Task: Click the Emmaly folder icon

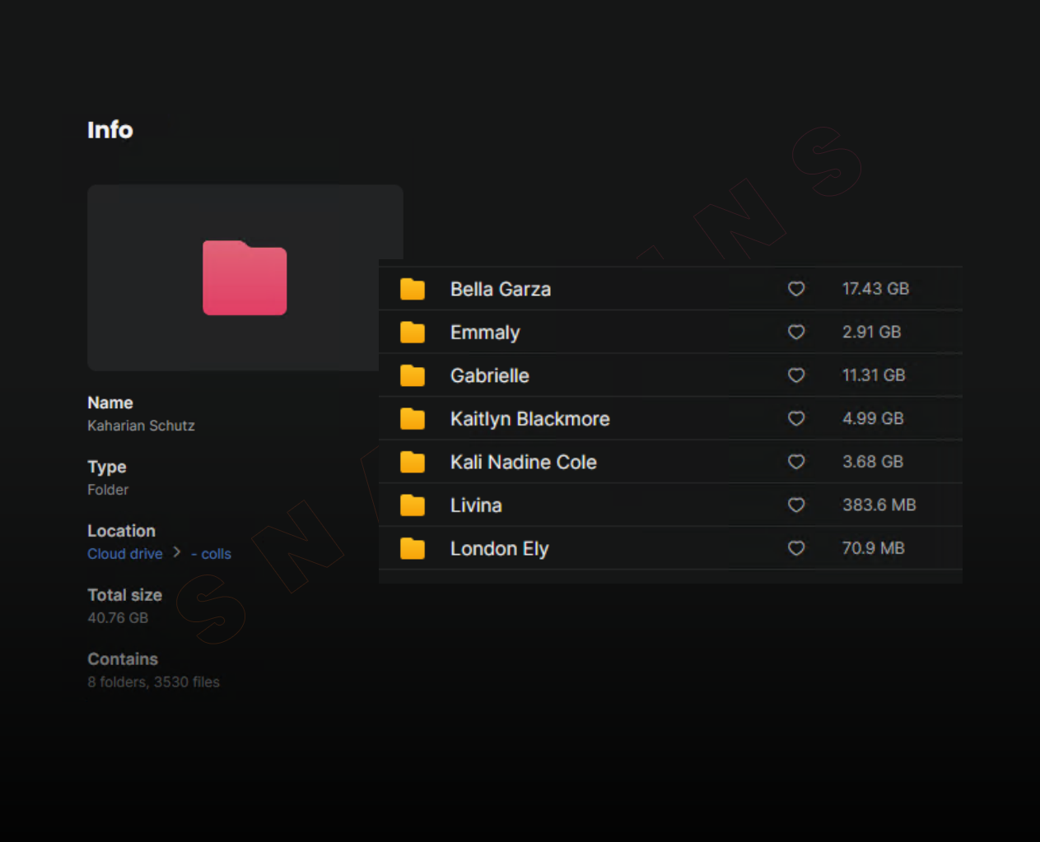Action: click(413, 333)
